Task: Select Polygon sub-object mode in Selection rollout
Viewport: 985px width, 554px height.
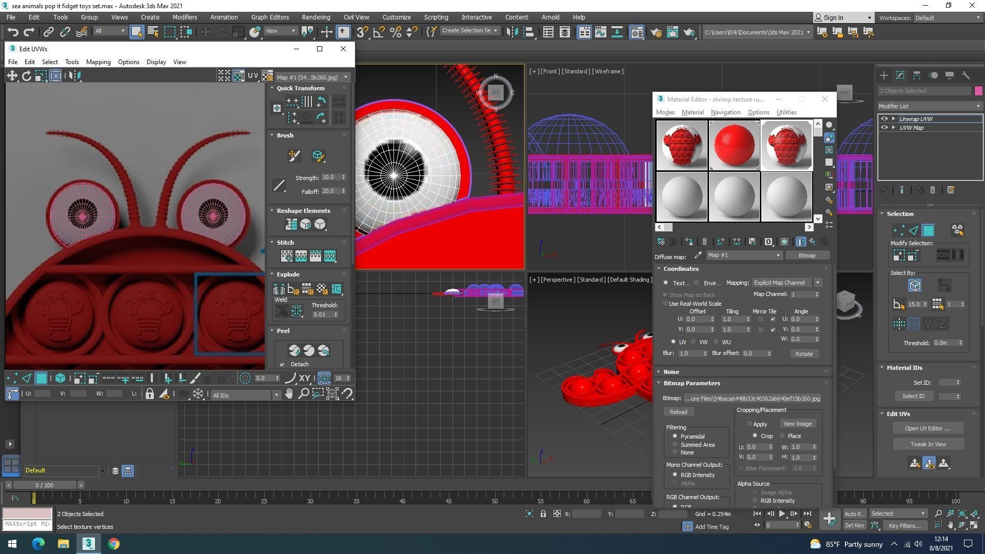Action: (928, 230)
